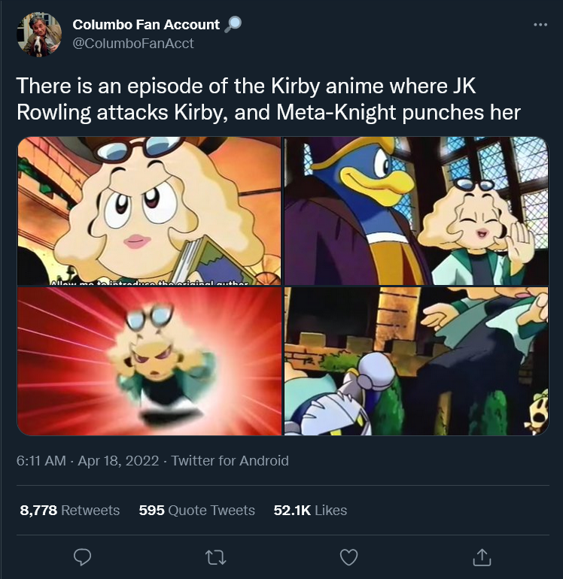Open image showing Meta-Knight punching
Screen dimensions: 563x579
tap(416, 361)
